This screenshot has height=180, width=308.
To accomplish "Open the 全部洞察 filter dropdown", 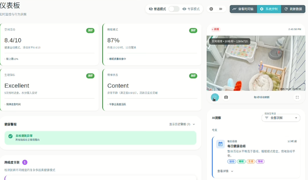I will [281, 118].
